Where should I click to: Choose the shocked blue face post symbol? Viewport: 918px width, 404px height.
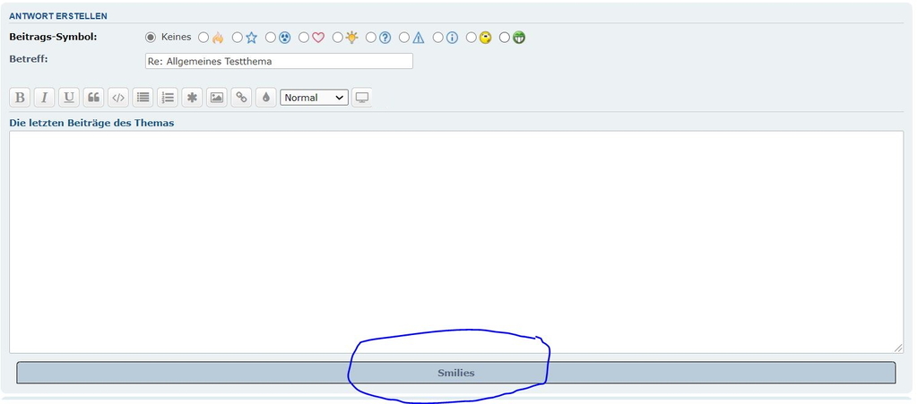(x=271, y=38)
